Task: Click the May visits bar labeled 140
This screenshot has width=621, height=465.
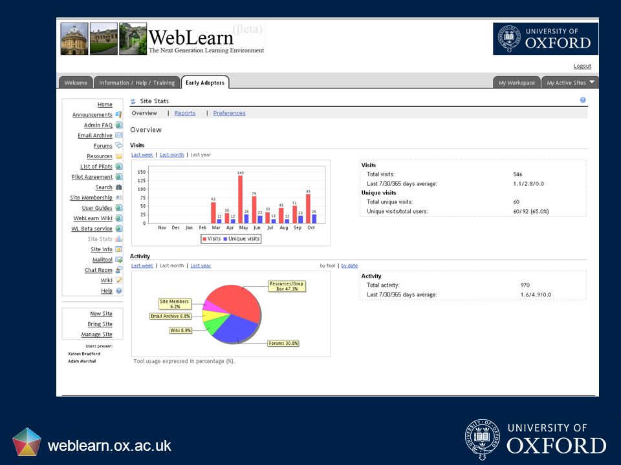Action: coord(240,200)
